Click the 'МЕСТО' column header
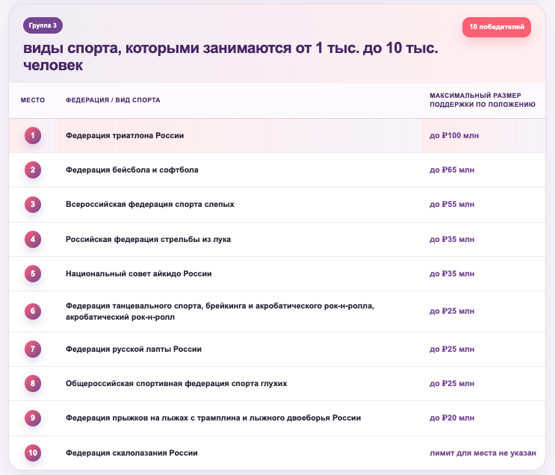Screen dimensions: 555x475 33,100
